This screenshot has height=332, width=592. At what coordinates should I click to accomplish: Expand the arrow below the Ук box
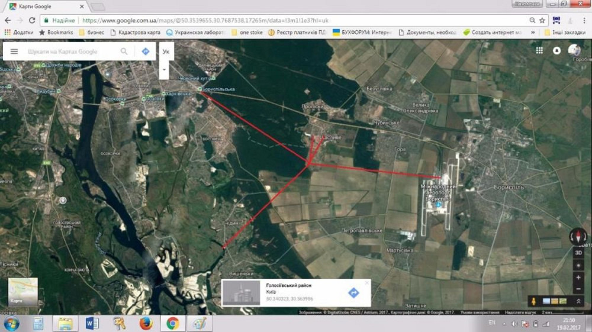[165, 69]
